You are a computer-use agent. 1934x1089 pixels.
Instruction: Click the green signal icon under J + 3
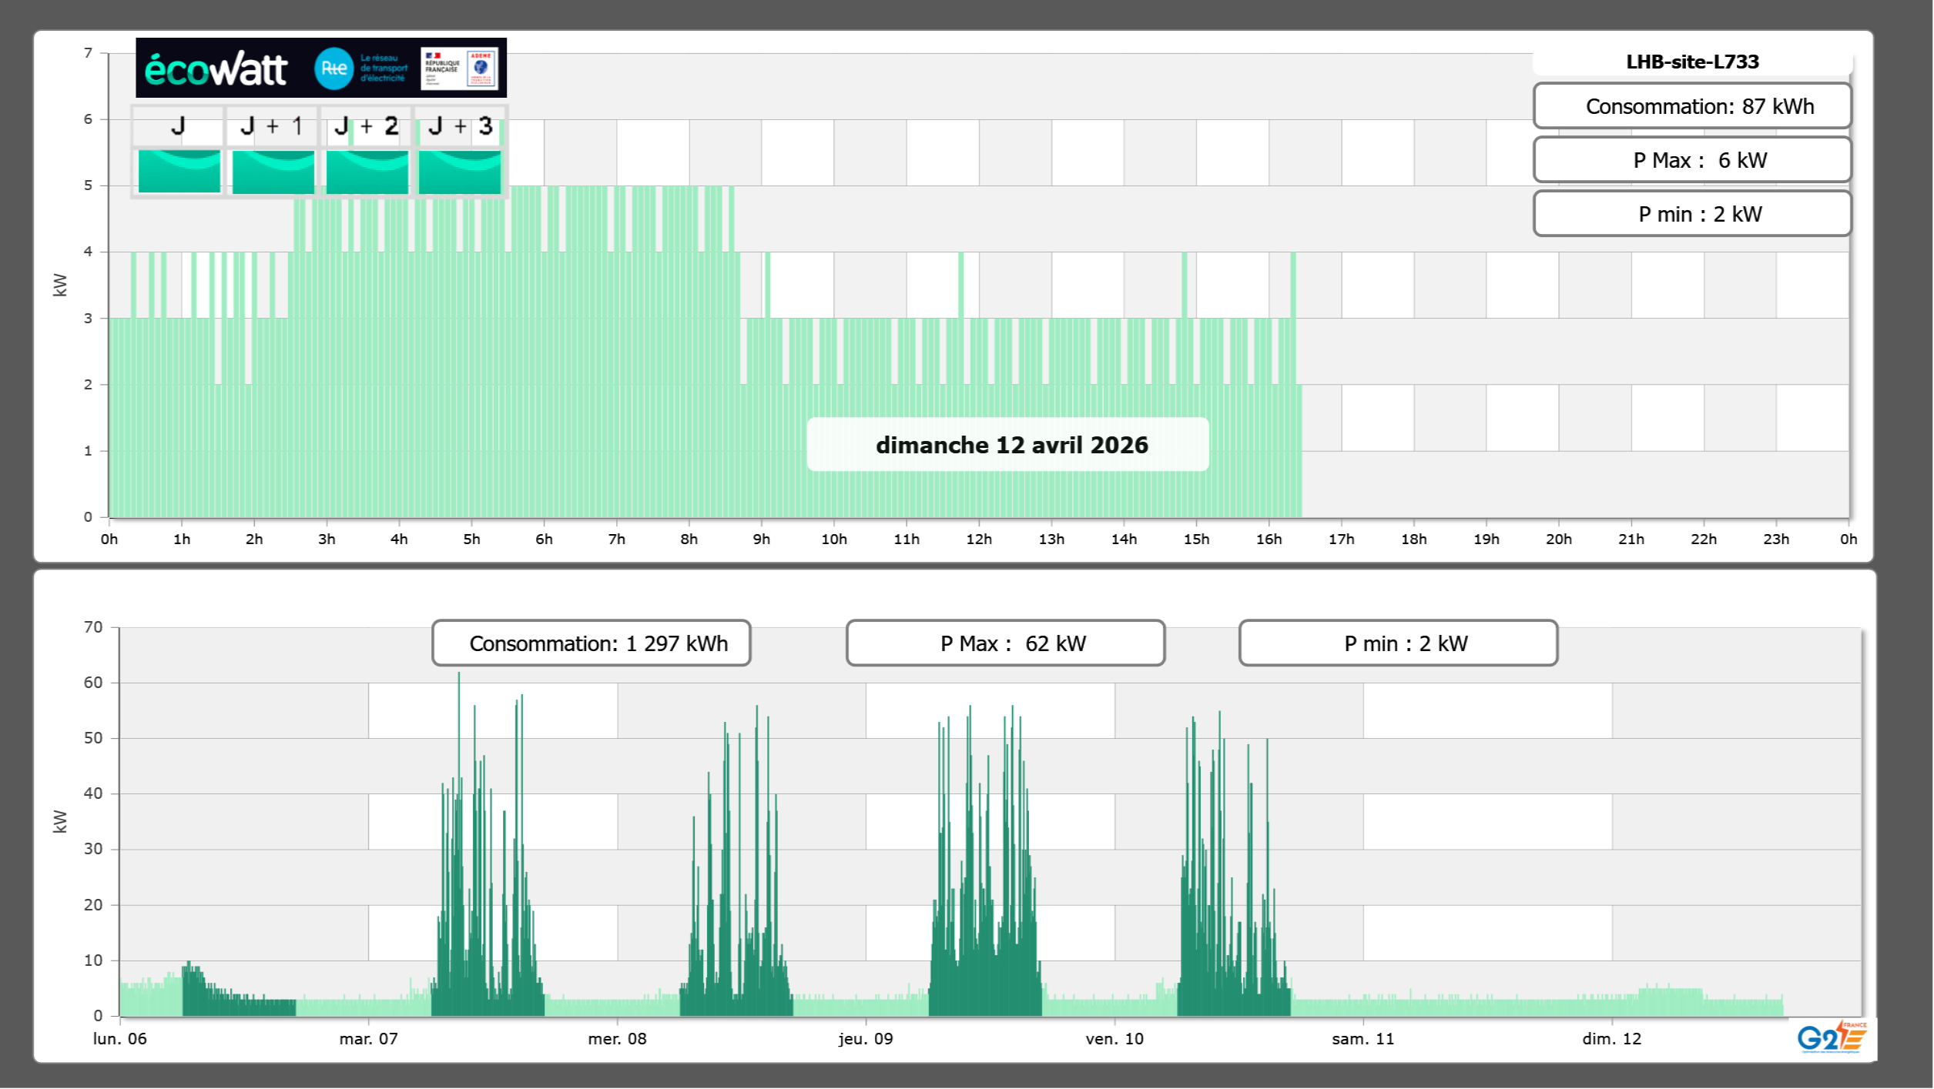460,171
